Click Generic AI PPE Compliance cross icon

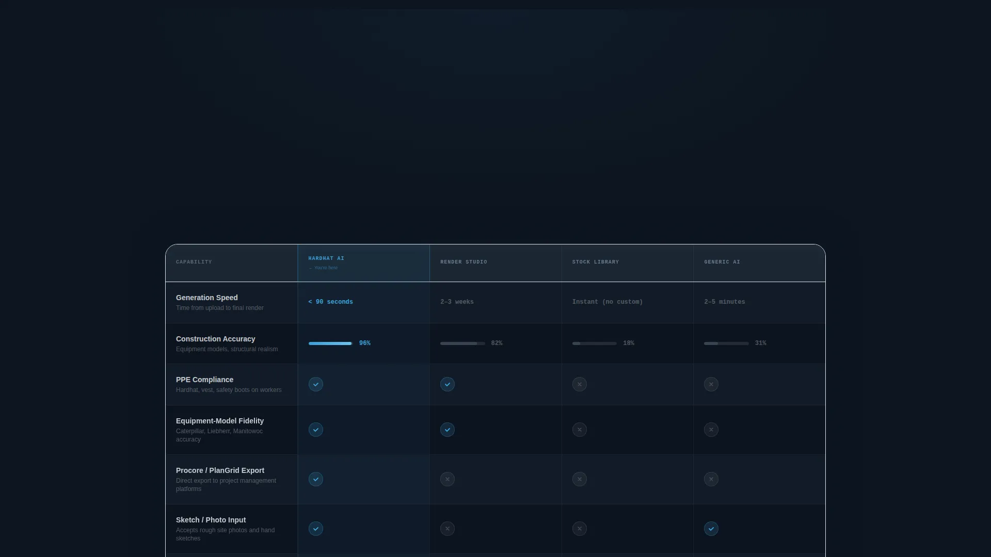point(711,384)
